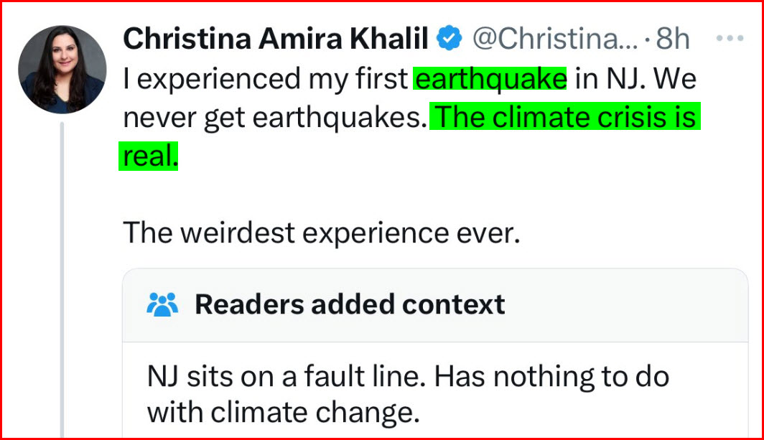Screen dimensions: 764x440
Task: Open the @Christina... handle link
Action: pyautogui.click(x=554, y=39)
